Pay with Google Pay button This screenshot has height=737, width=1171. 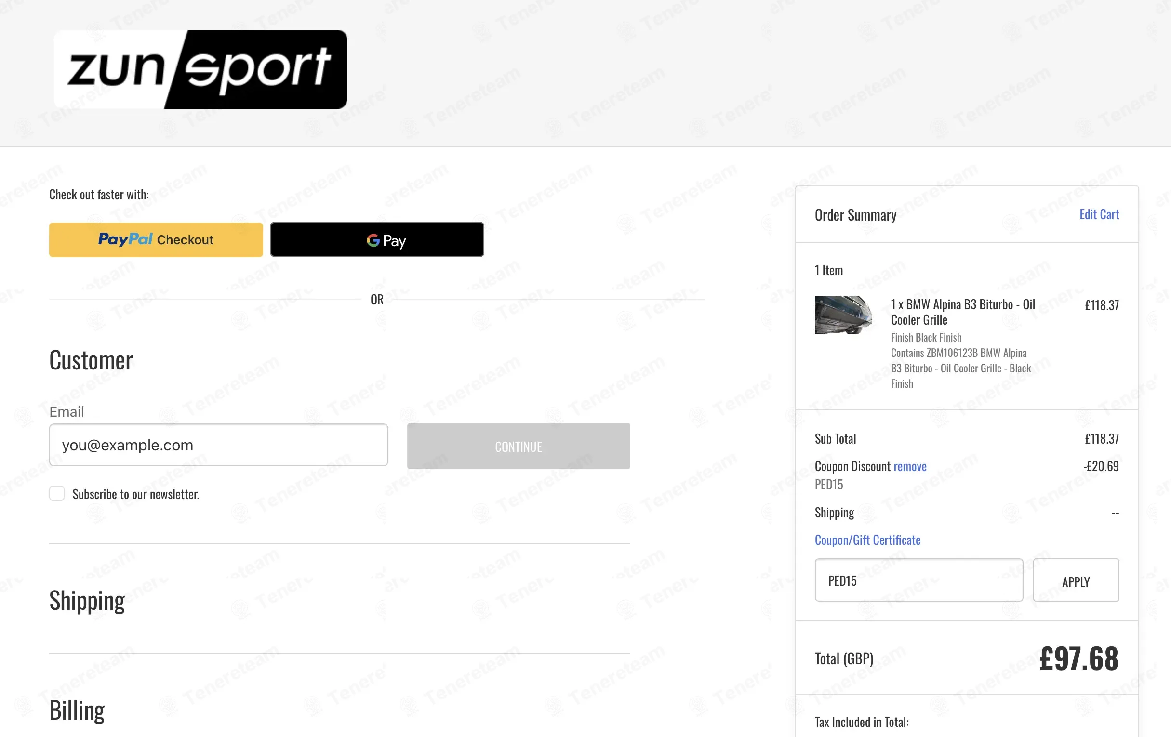tap(377, 240)
